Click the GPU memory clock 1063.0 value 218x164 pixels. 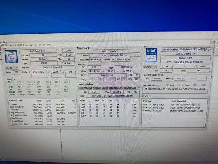pyautogui.click(x=179, y=78)
